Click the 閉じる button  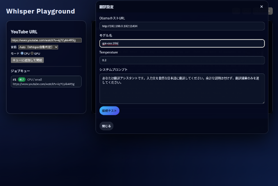point(106,126)
